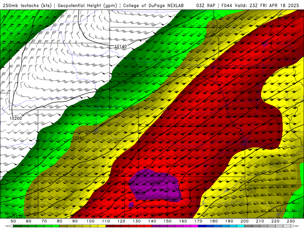The height and width of the screenshot is (228, 304).
Task: Click the 10440 contour label by the purple area
Action: click(128, 183)
